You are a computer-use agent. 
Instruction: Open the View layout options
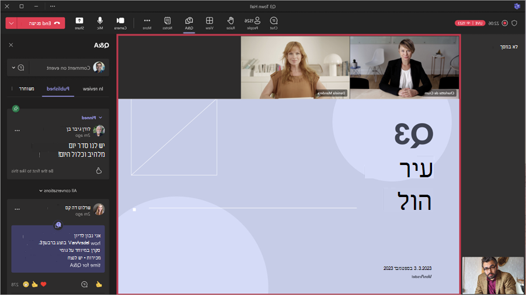[x=210, y=23]
